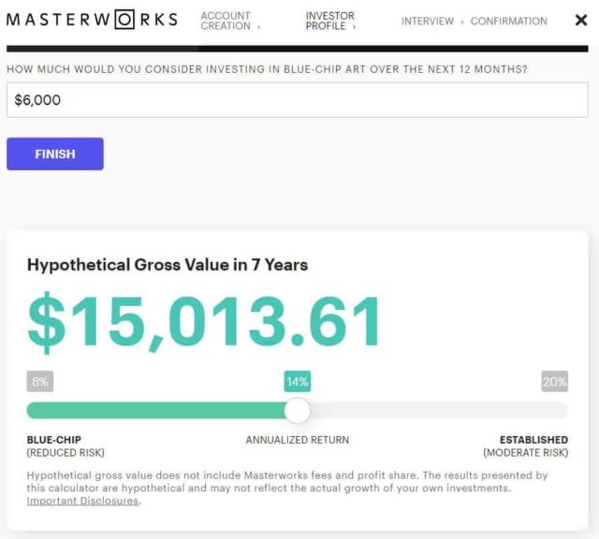Select the 20% return marker
The height and width of the screenshot is (539, 599).
[x=555, y=381]
